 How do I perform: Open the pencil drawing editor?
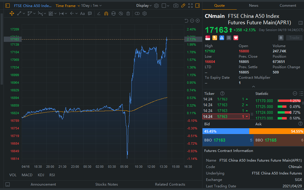click(183, 6)
